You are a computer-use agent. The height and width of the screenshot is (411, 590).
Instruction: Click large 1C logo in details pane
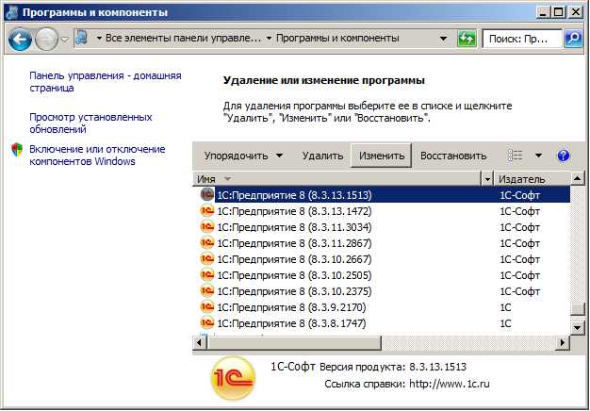pos(234,378)
